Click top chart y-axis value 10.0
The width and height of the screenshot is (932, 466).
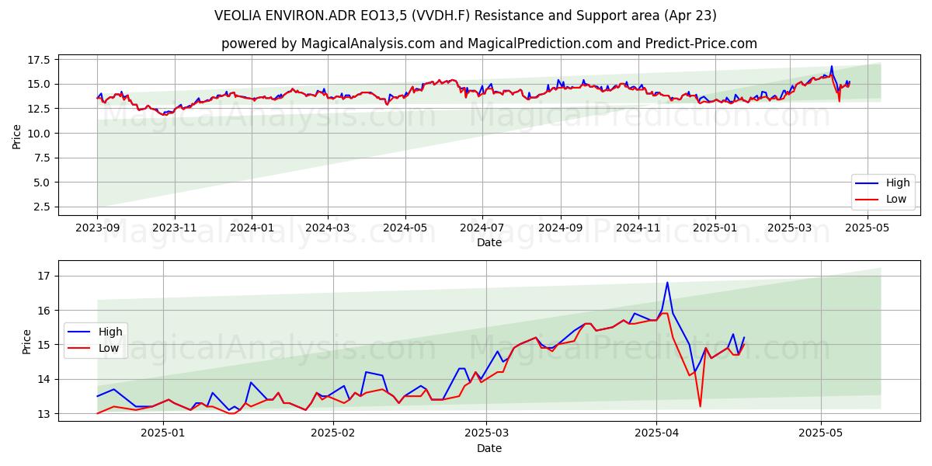pyautogui.click(x=38, y=134)
